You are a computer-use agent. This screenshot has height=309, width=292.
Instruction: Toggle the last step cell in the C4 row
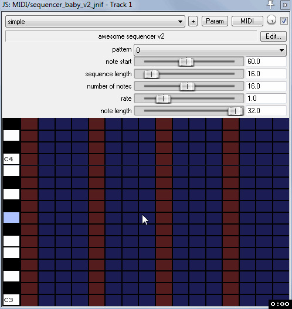tap(281, 159)
